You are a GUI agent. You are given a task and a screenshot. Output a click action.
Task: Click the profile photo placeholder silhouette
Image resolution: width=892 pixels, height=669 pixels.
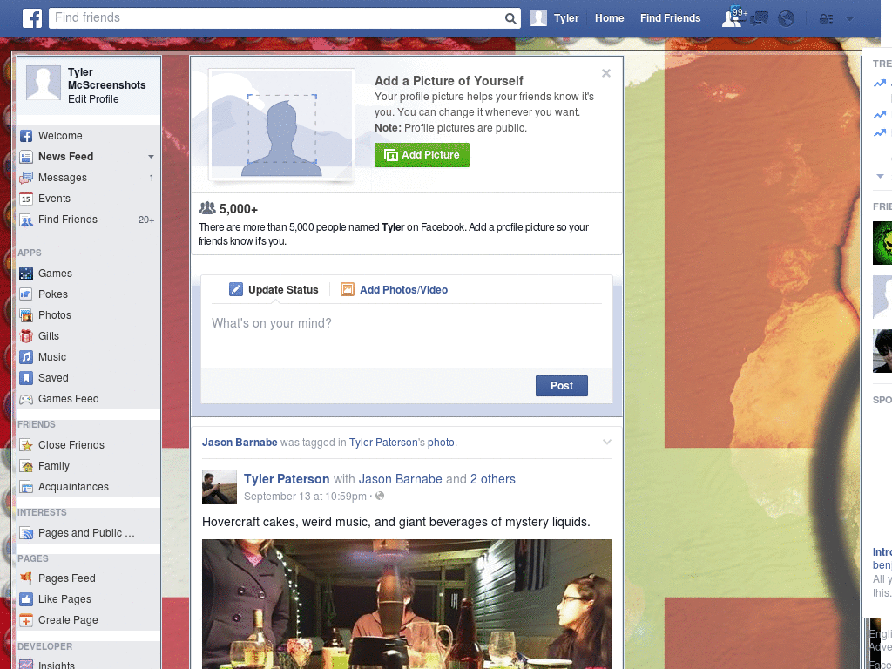281,125
